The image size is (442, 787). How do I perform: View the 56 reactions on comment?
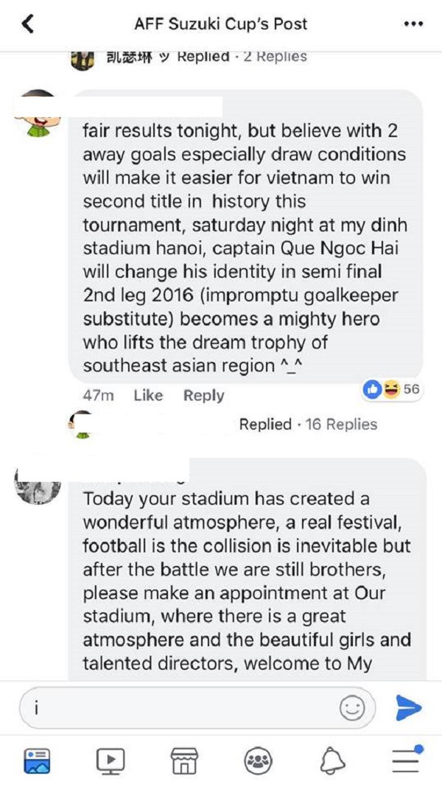(x=391, y=390)
